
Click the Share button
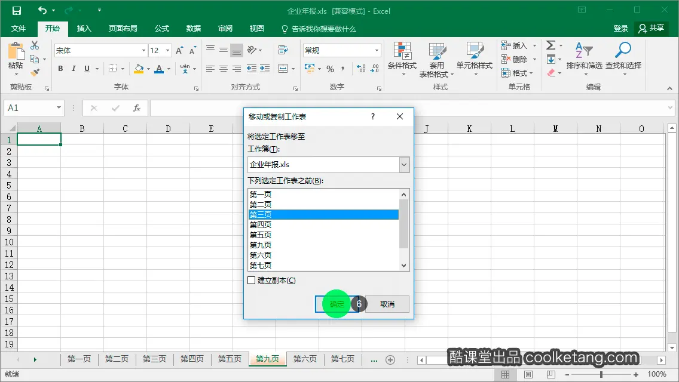point(652,29)
